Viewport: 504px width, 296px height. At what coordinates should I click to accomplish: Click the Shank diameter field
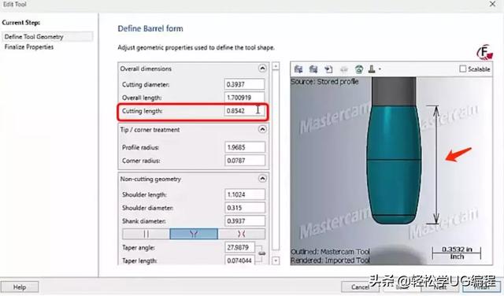click(245, 221)
